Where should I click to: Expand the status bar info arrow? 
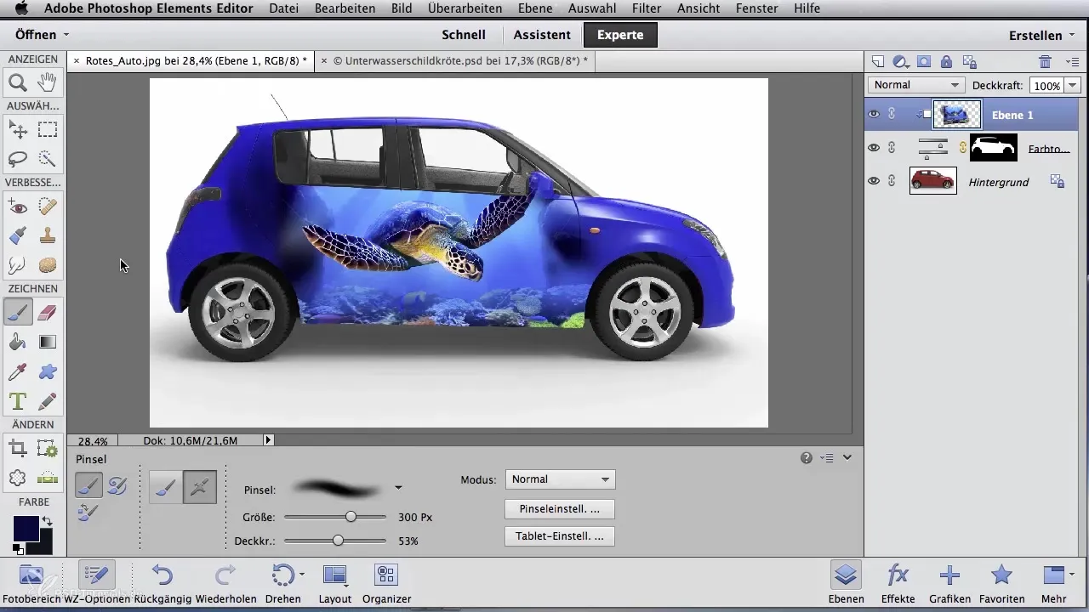point(269,440)
